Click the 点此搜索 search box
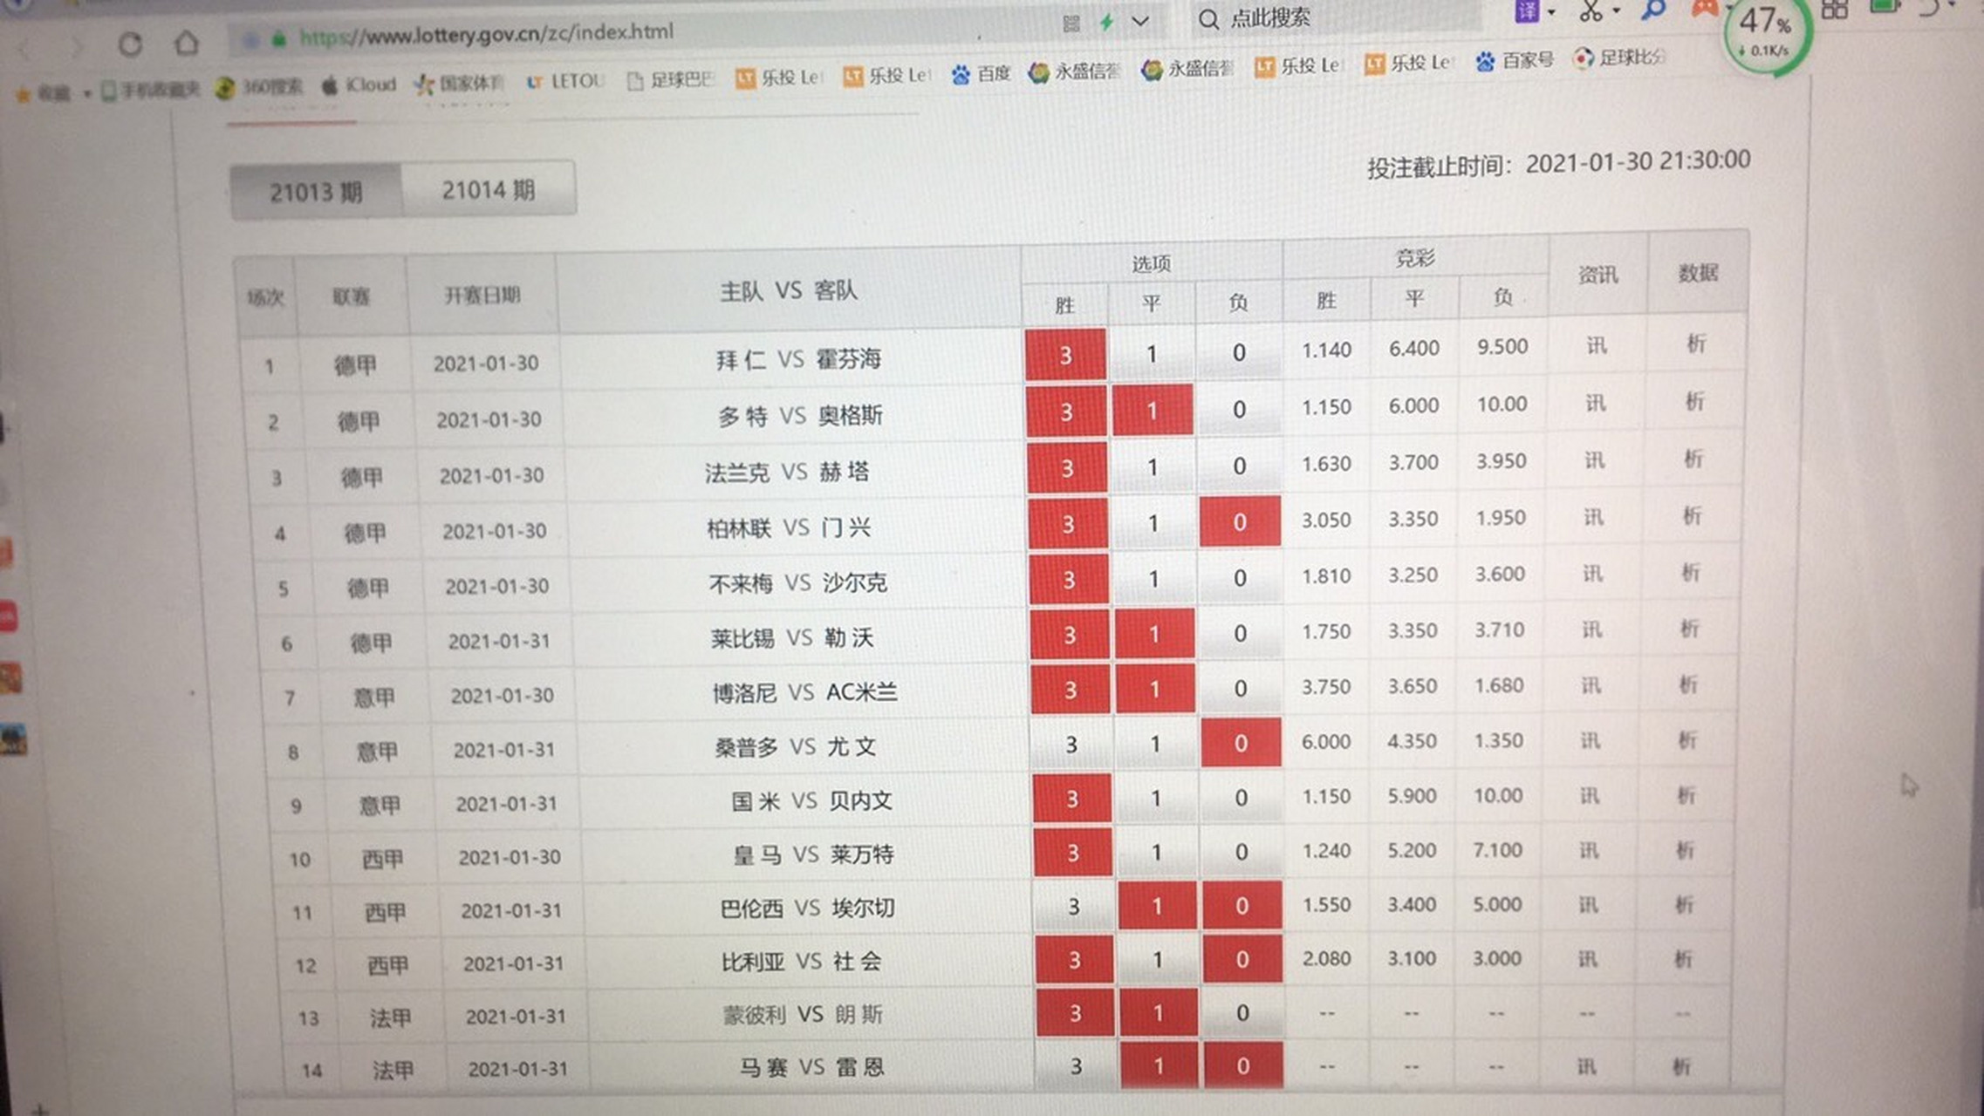 pos(1270,18)
